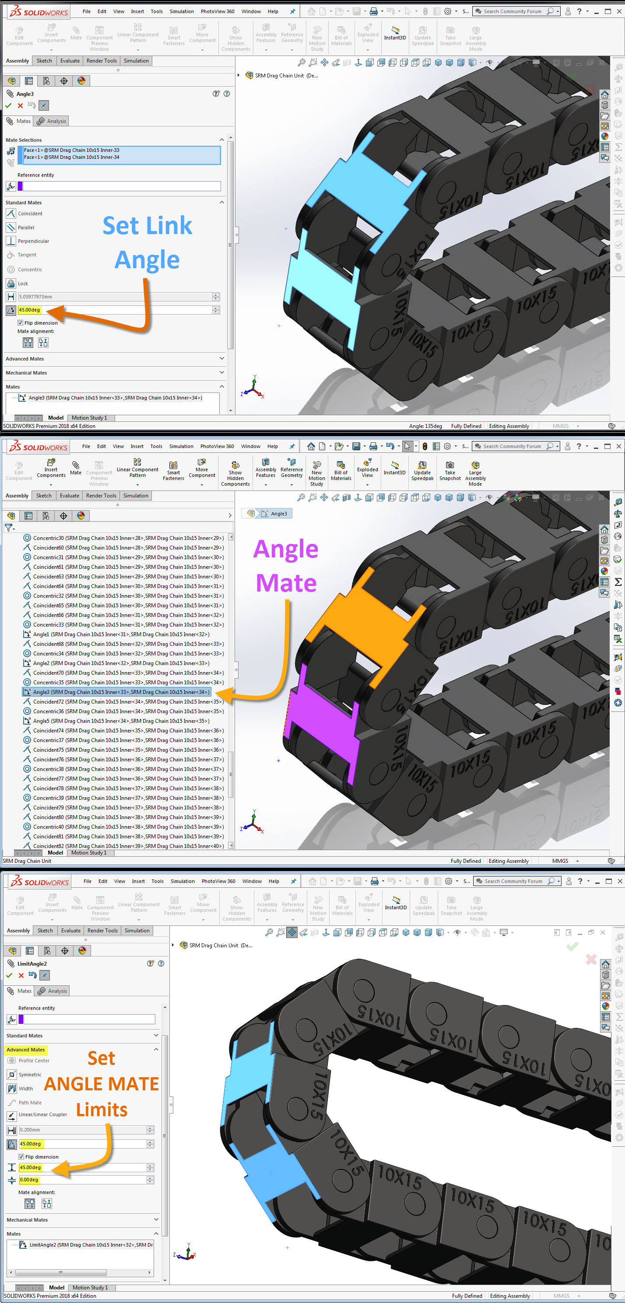Toggle the pushpin in LimitAngle2 panel
Image resolution: width=625 pixels, height=1303 pixels.
(45, 975)
